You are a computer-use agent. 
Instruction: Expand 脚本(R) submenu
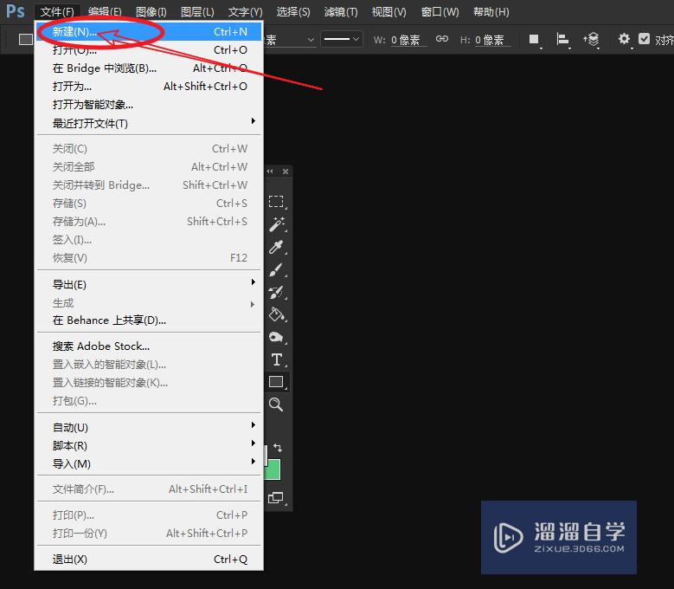coord(149,446)
